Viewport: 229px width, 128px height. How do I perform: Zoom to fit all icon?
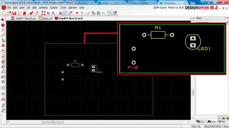pyautogui.click(x=44, y=13)
